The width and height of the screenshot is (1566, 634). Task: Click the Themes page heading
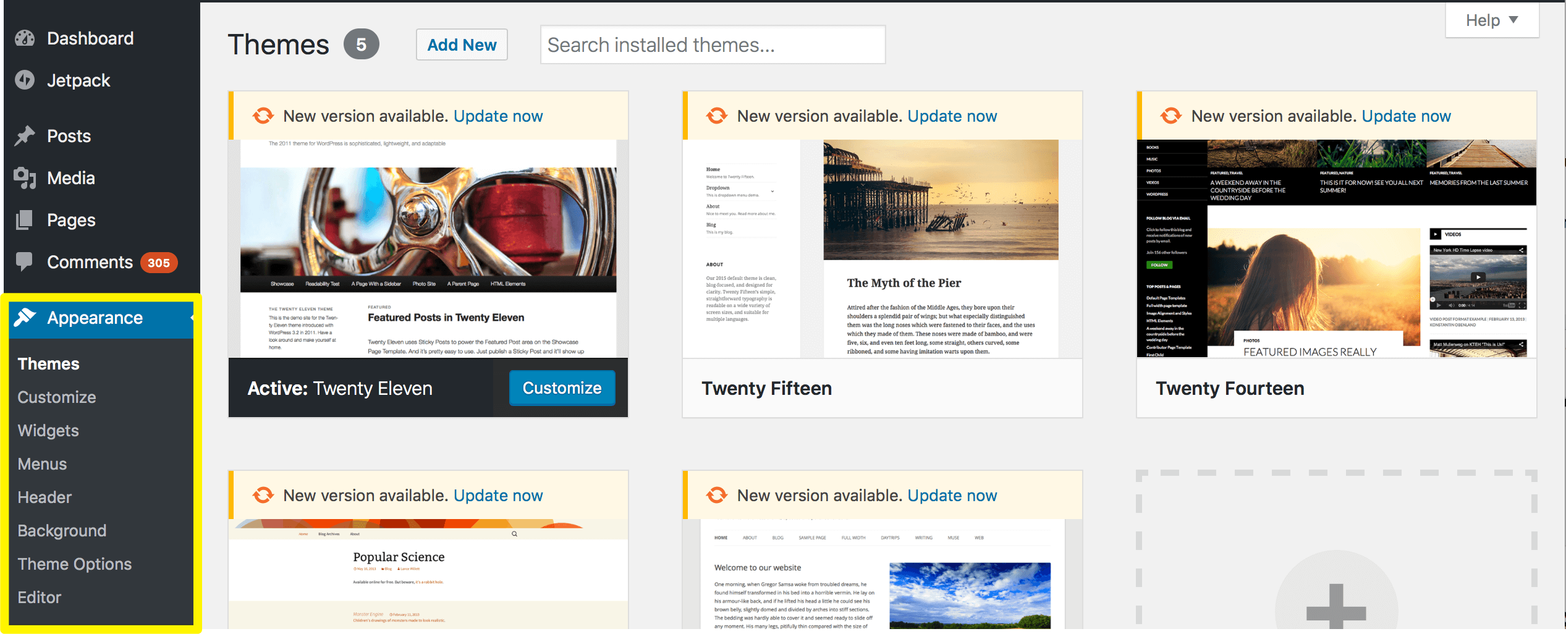click(x=279, y=44)
